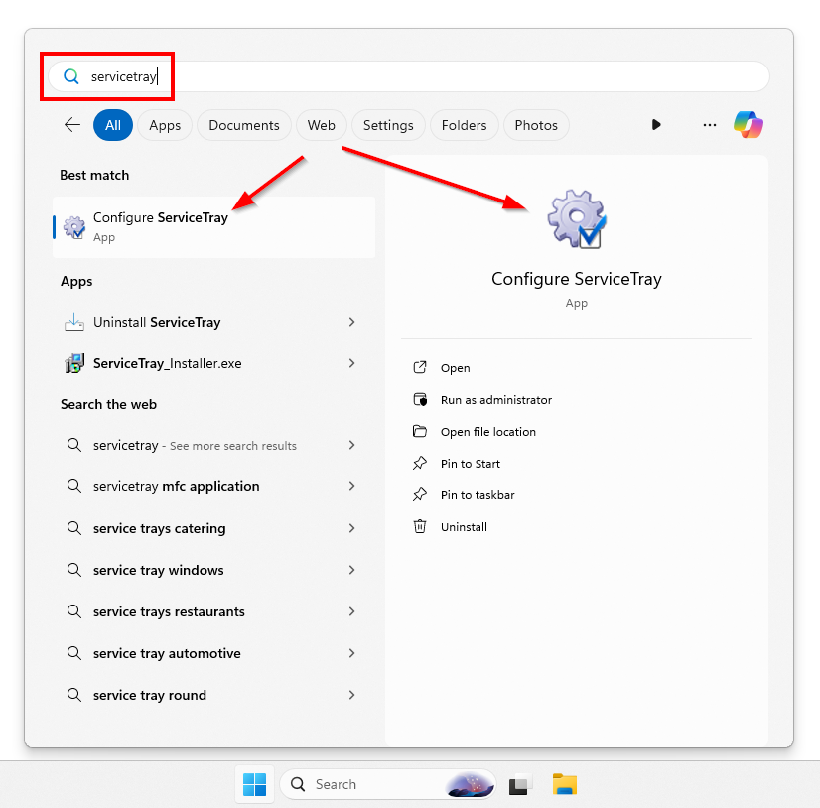Click the back arrow icon
This screenshot has width=820, height=808.
click(72, 125)
